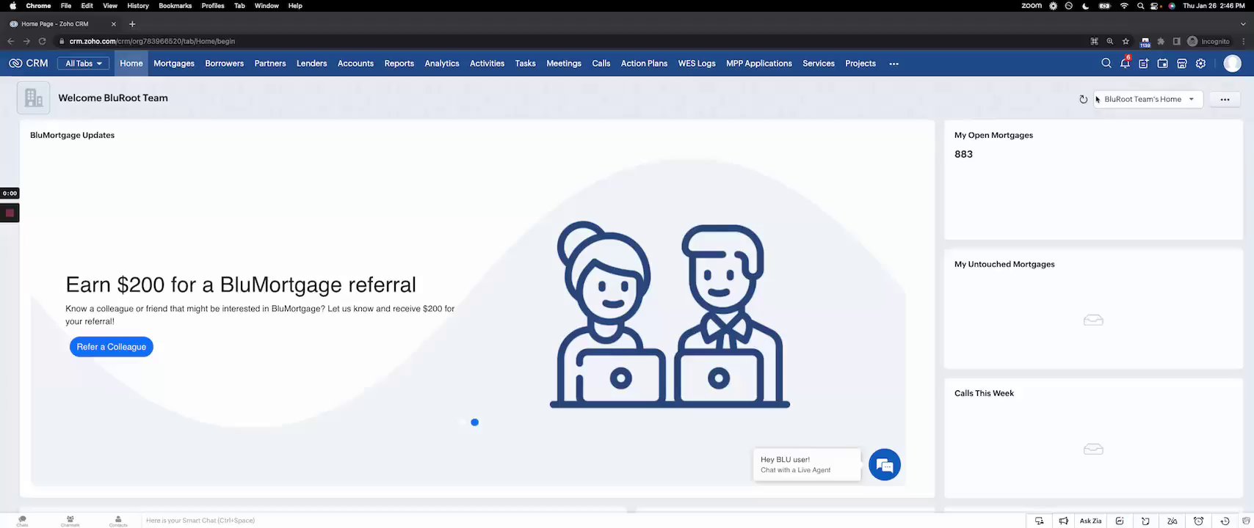The height and width of the screenshot is (528, 1254).
Task: Open the History menu in macOS menu bar
Action: click(138, 6)
